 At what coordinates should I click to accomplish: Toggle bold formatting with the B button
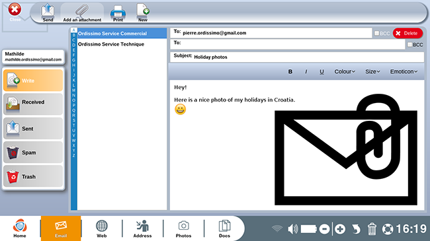click(x=290, y=71)
